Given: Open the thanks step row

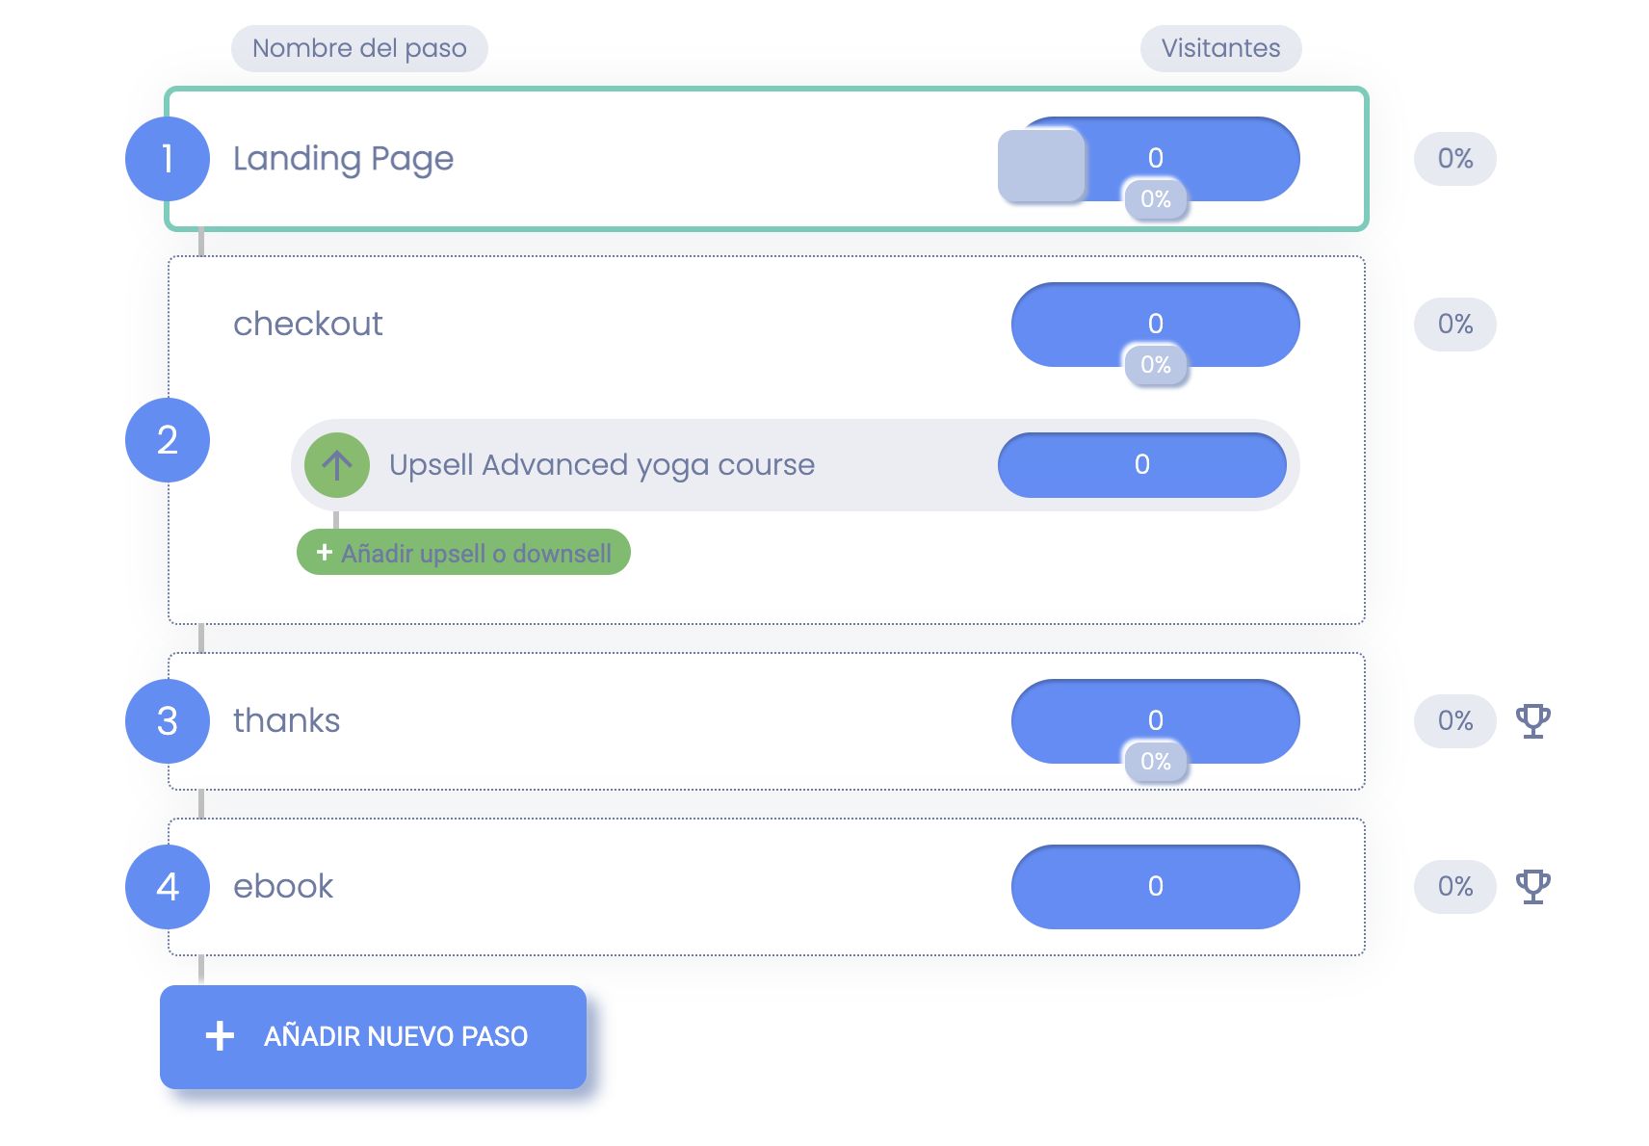Looking at the screenshot, I should coord(767,721).
